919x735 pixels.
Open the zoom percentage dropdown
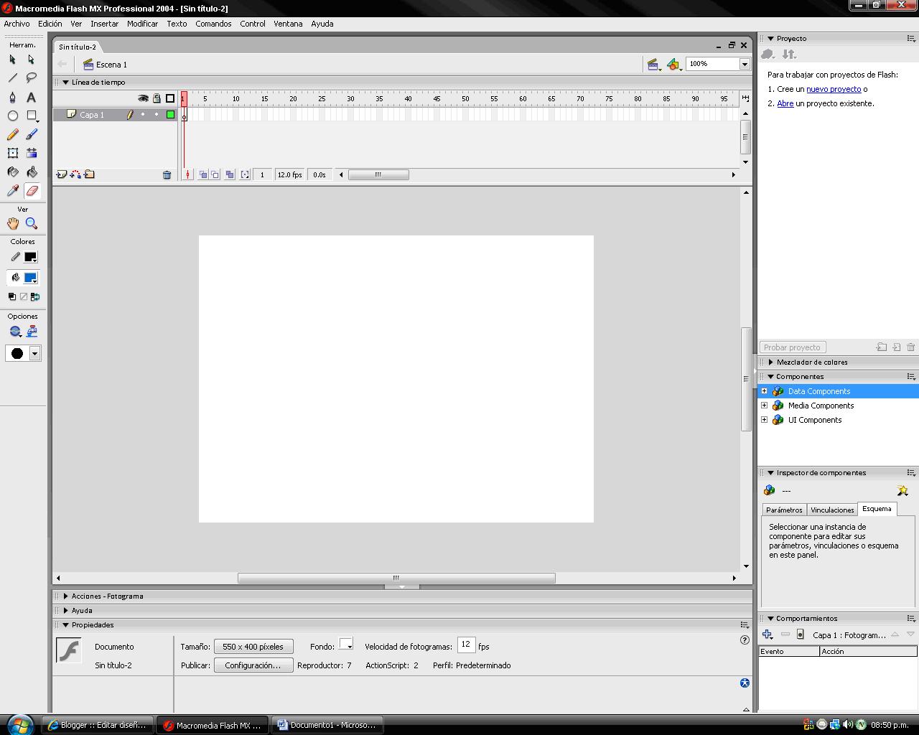tap(745, 64)
